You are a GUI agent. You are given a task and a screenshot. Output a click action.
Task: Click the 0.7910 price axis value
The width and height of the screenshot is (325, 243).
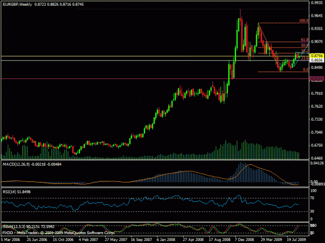tap(317, 94)
